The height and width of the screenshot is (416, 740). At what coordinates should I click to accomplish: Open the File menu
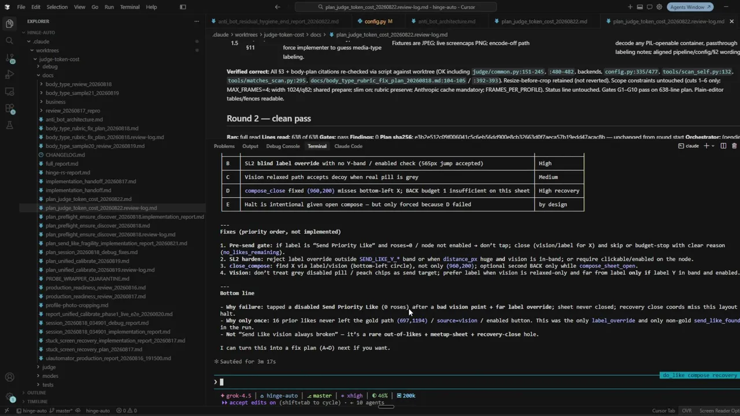pos(21,7)
